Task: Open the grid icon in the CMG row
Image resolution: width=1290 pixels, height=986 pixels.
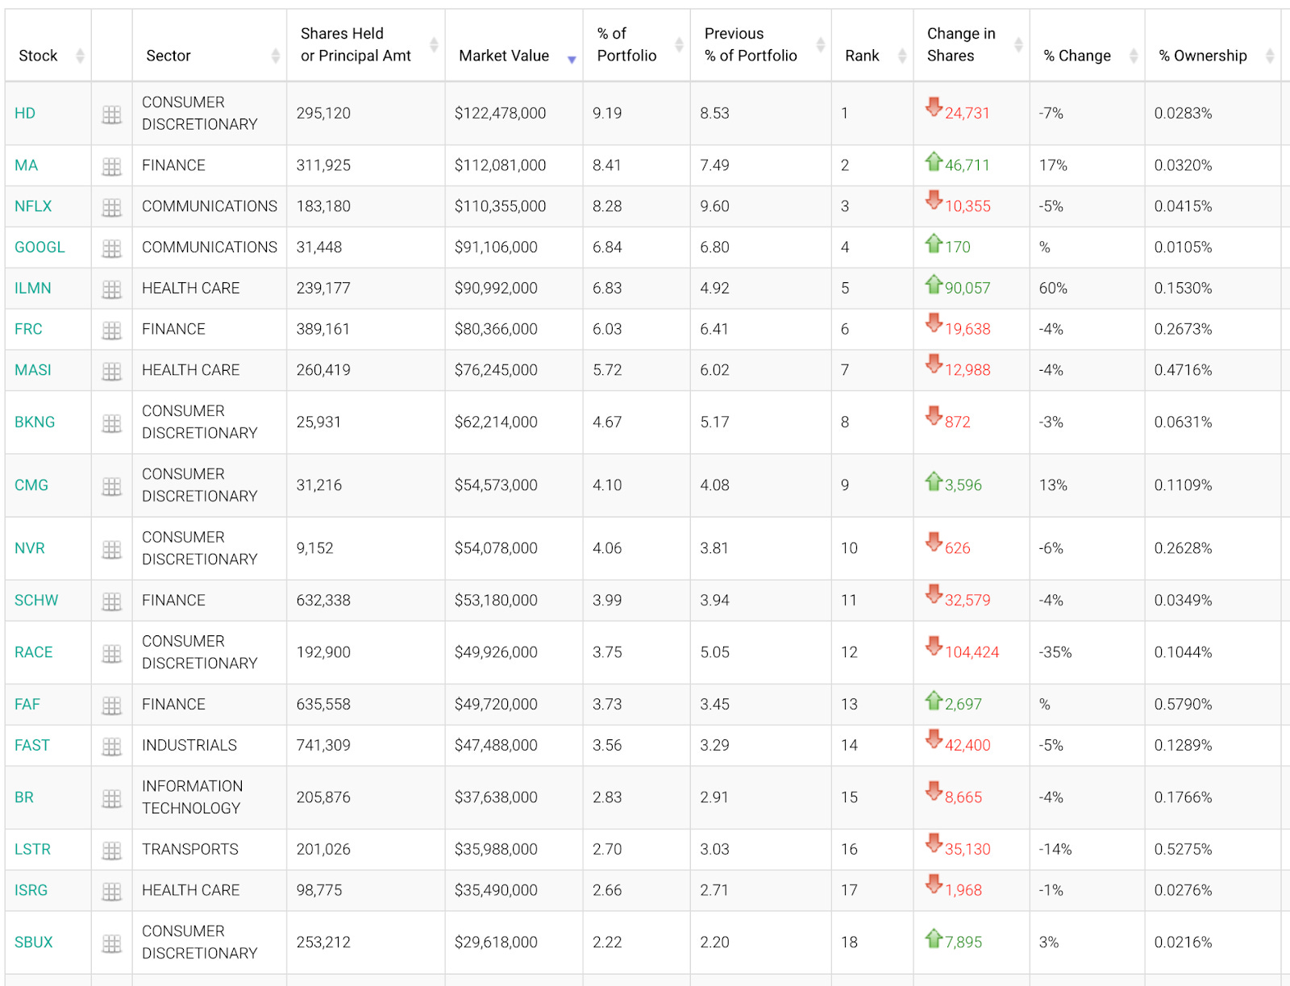Action: pyautogui.click(x=112, y=486)
